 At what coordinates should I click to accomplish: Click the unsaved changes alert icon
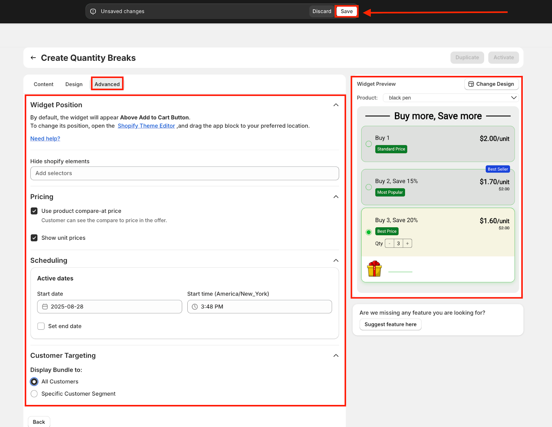93,11
